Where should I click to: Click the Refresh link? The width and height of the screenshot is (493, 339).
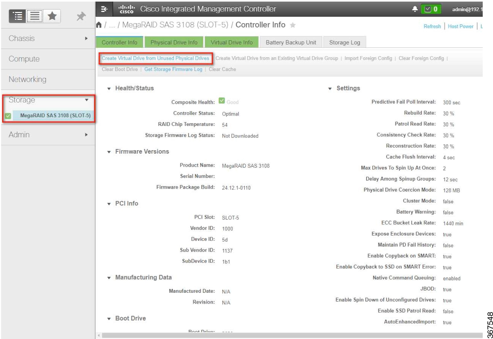[x=432, y=26]
